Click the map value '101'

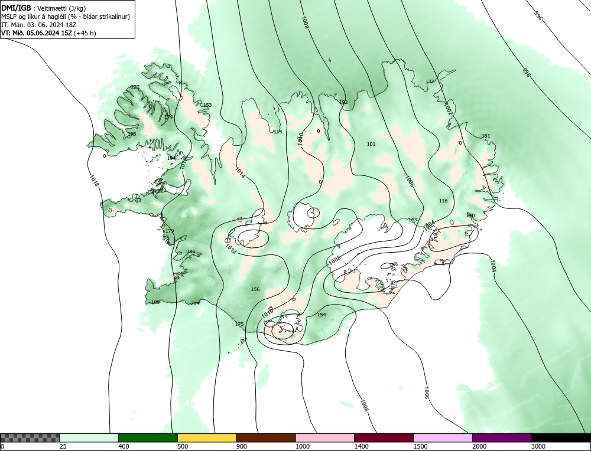coord(371,144)
